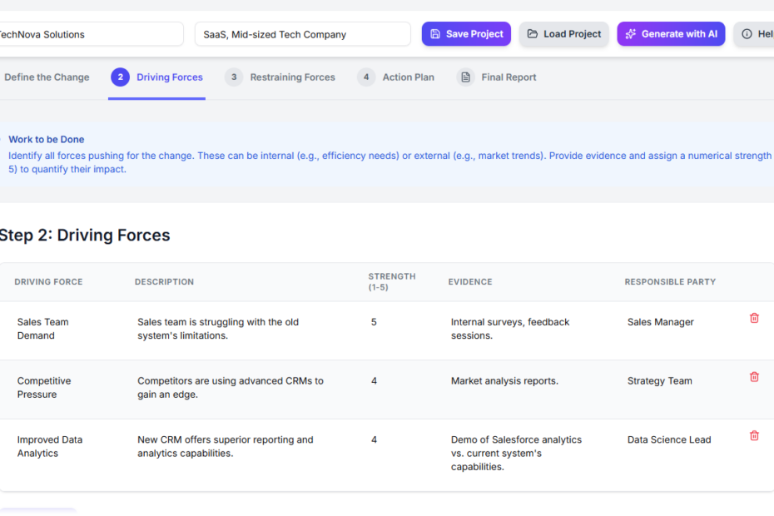The image size is (774, 516).
Task: Edit the Market analysis reports evidence cell
Action: tap(504, 381)
